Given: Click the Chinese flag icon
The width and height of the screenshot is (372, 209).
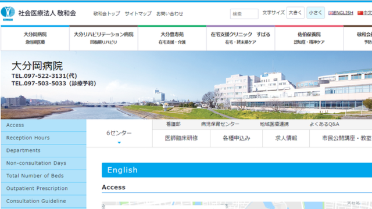Looking at the screenshot, I should (x=360, y=13).
